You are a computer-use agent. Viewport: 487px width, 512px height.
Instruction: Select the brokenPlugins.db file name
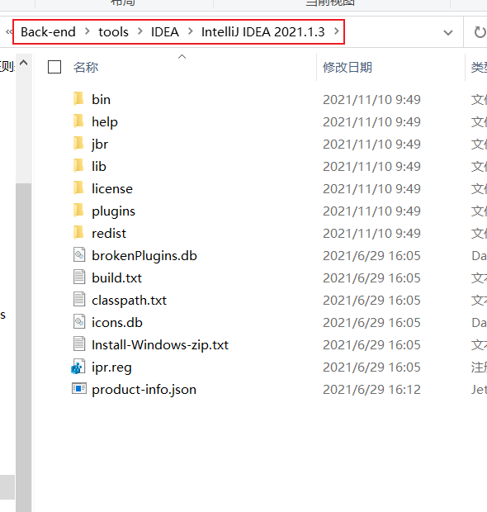(144, 256)
